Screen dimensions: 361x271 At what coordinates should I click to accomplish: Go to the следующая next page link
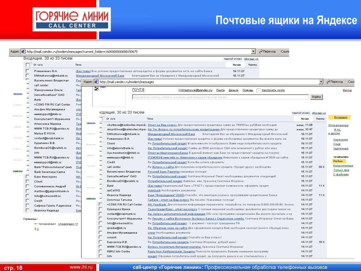point(68,224)
